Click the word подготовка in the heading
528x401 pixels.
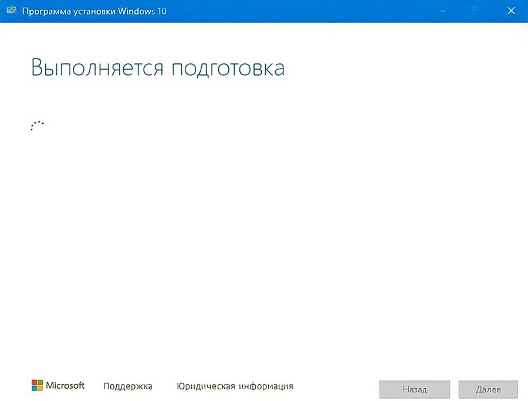click(228, 67)
